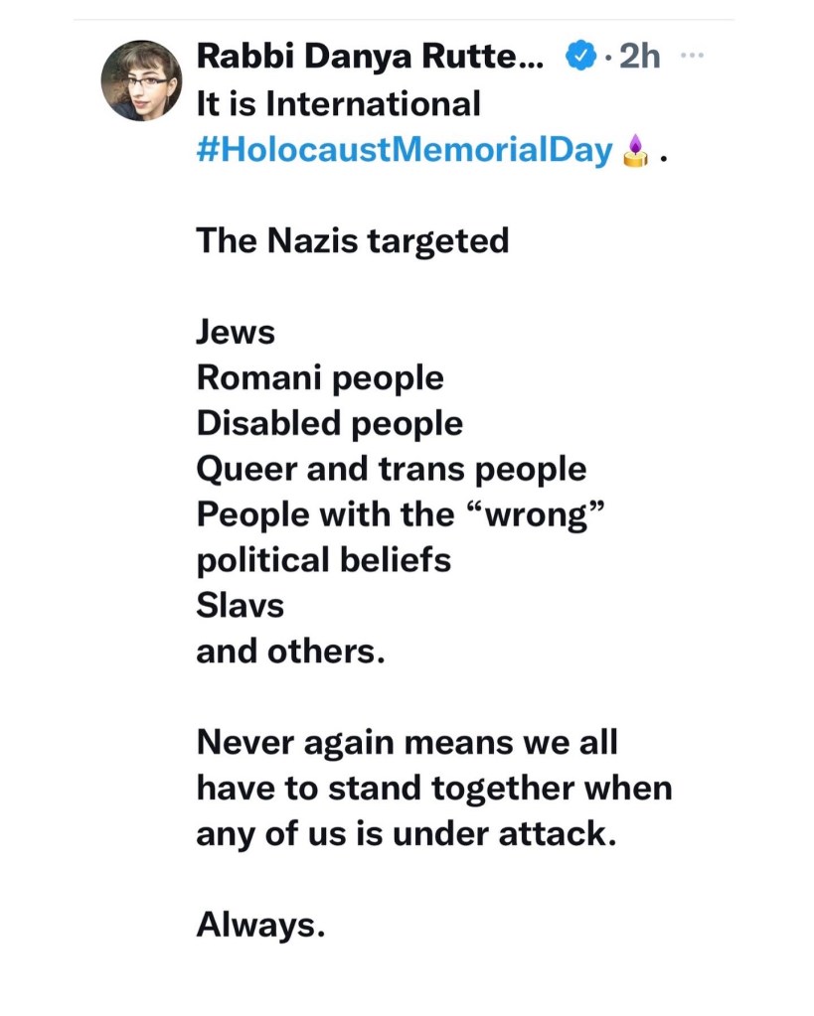Click the "2h" post timestamp

pos(639,58)
